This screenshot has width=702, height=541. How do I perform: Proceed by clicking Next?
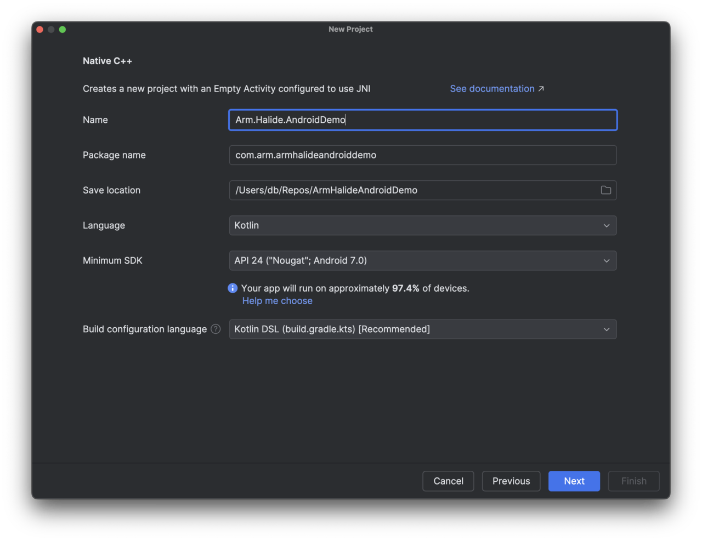coord(574,481)
